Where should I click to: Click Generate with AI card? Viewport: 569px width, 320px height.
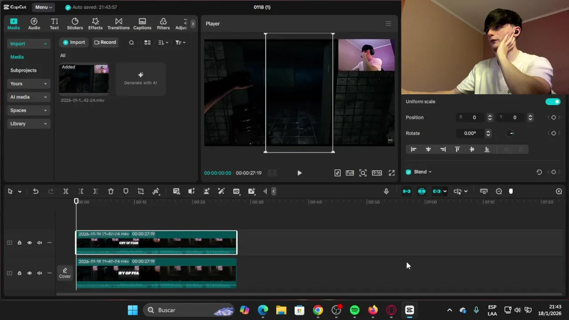coord(140,79)
